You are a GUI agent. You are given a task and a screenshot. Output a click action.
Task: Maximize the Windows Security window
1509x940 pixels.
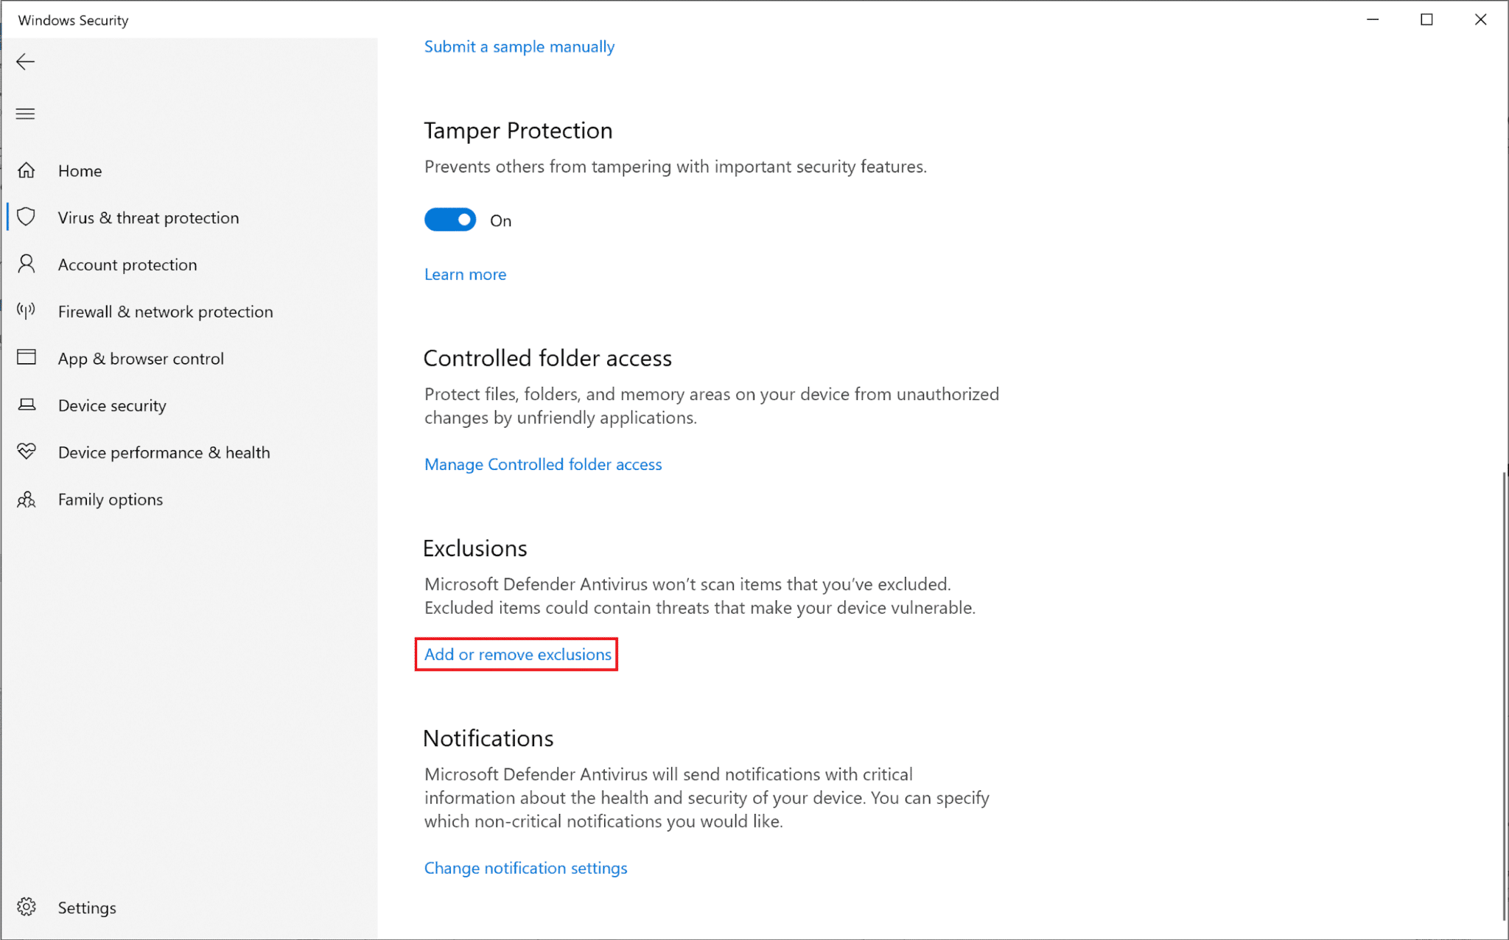[1426, 20]
